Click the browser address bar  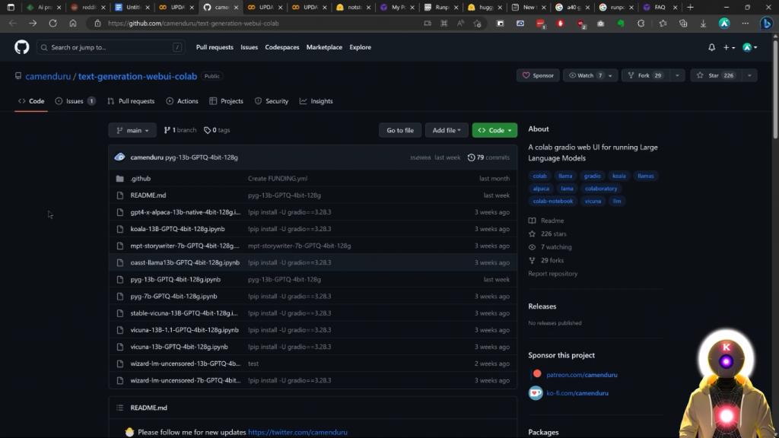pos(259,24)
